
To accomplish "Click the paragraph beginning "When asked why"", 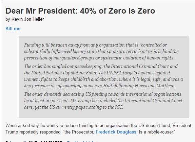I will [98, 129].
